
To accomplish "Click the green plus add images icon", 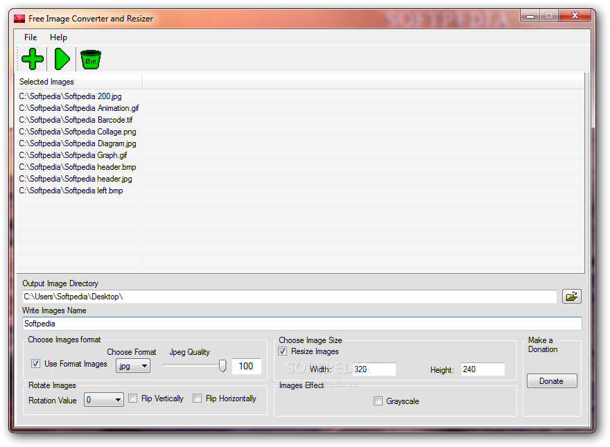I will 33,59.
